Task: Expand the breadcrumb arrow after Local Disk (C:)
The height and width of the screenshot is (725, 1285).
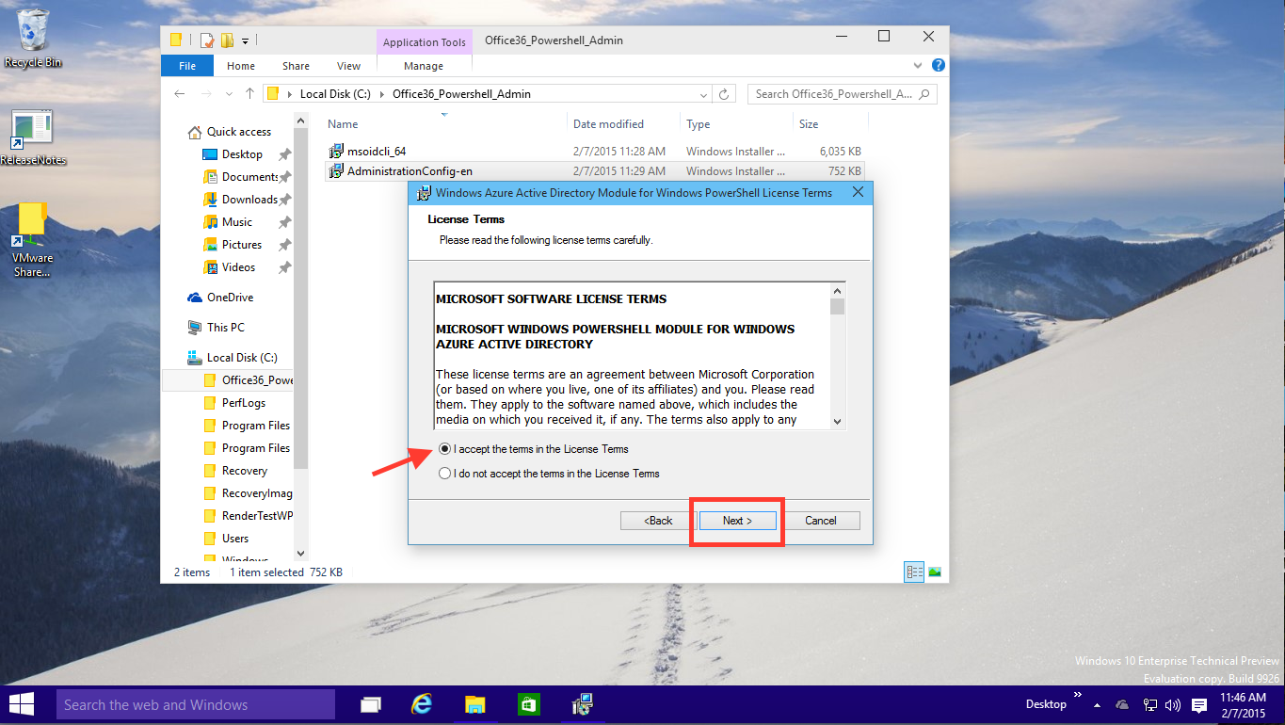Action: (382, 94)
